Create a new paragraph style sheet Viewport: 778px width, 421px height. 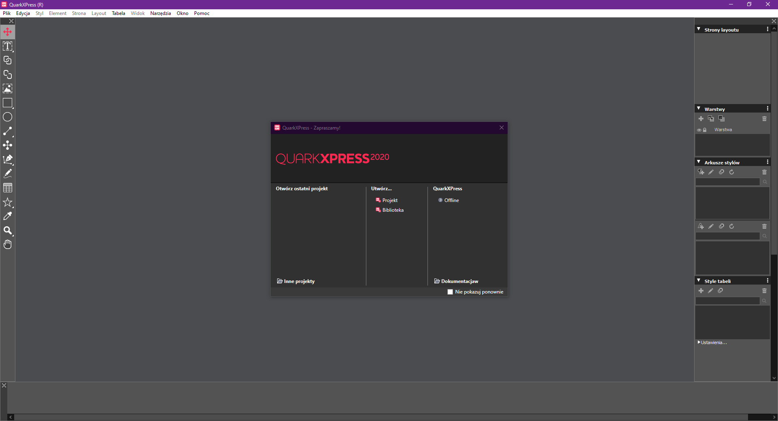(701, 172)
